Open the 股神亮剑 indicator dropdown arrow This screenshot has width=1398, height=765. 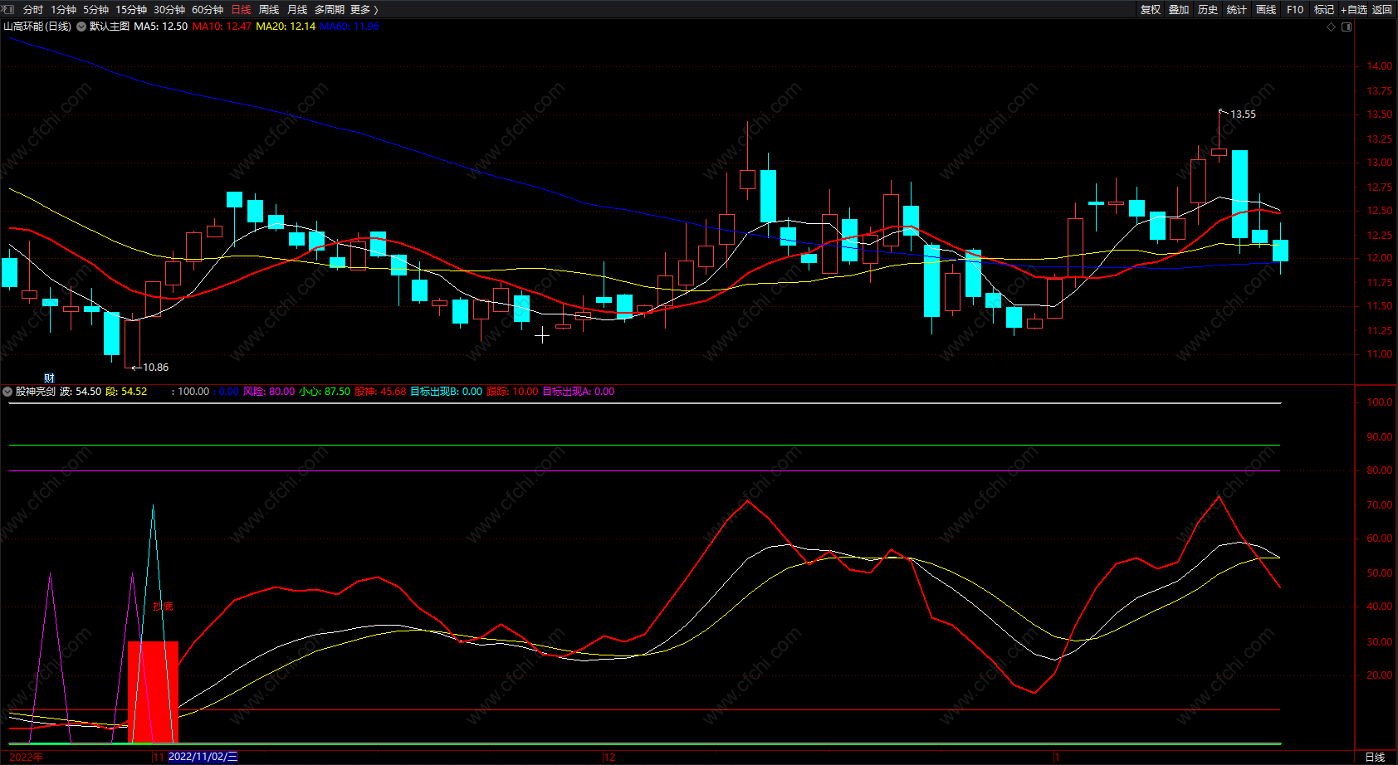click(7, 392)
